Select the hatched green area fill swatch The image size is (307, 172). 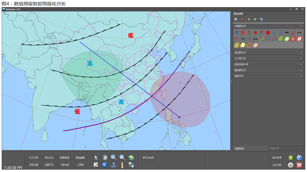tap(287, 39)
